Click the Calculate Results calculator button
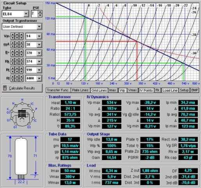Viewport: 201px width, 188px height. [22, 88]
